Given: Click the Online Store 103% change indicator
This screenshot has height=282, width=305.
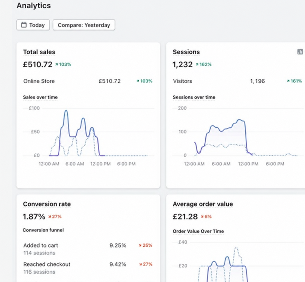Looking at the screenshot, I should point(144,81).
